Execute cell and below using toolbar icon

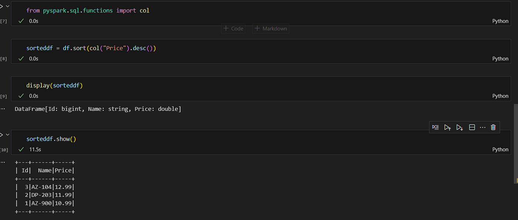460,127
